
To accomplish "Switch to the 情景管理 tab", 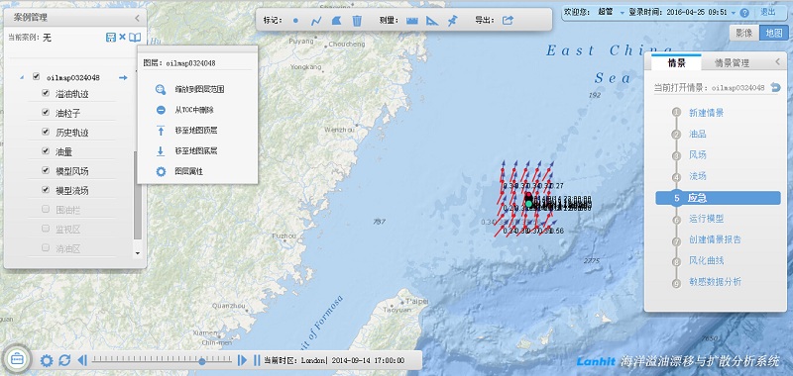I will click(x=732, y=63).
